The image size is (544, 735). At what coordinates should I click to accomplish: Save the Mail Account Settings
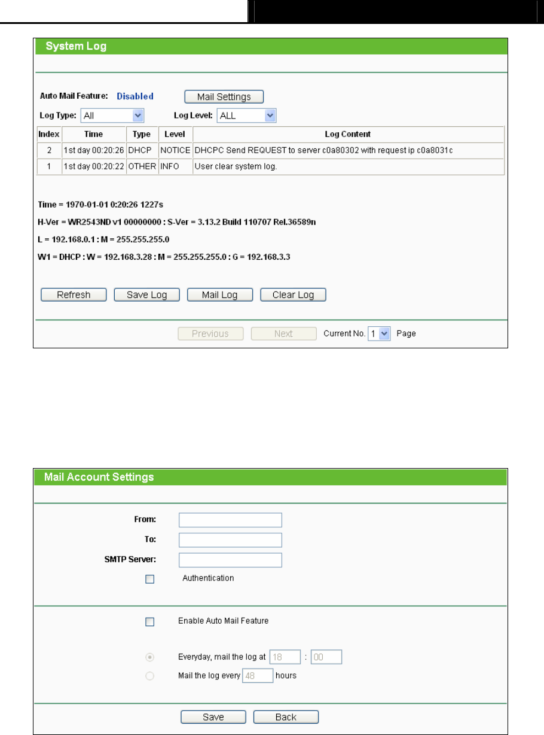point(213,717)
